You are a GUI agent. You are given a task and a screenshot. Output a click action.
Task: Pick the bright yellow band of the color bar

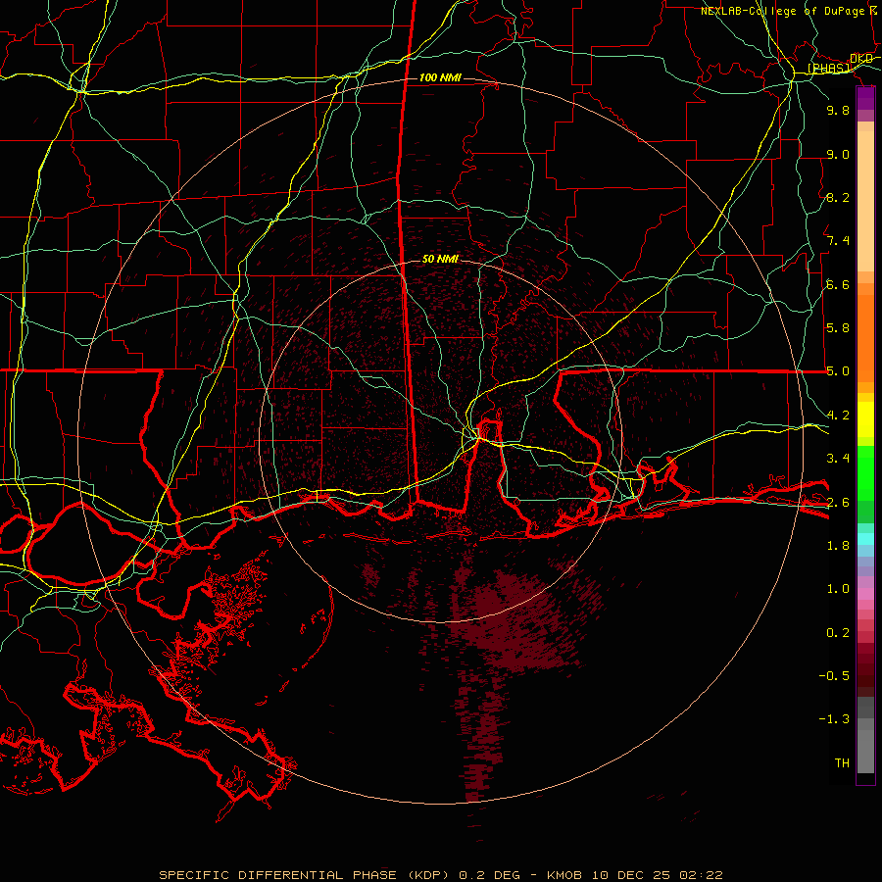865,419
